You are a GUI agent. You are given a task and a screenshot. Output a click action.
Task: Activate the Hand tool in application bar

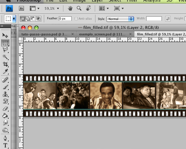pos(70,8)
